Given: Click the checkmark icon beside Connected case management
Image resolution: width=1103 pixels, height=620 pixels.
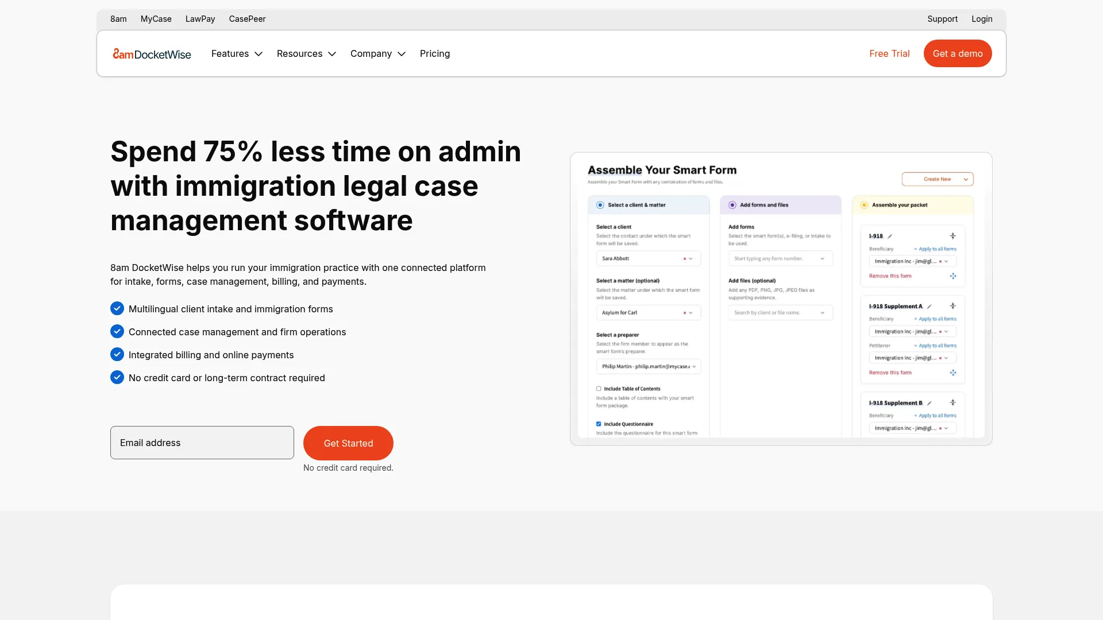Looking at the screenshot, I should (117, 332).
